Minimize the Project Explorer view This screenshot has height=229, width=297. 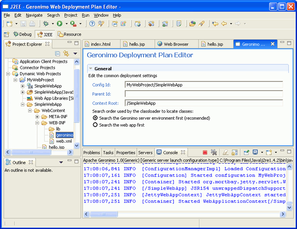click(69, 43)
